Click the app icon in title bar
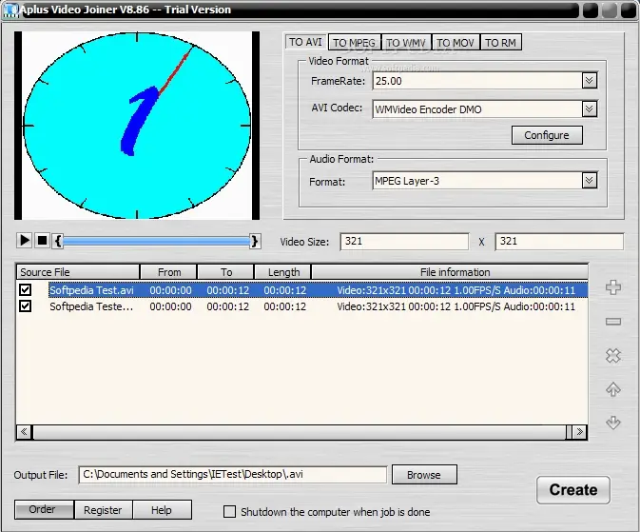Viewport: 640px width, 532px height. 11,10
